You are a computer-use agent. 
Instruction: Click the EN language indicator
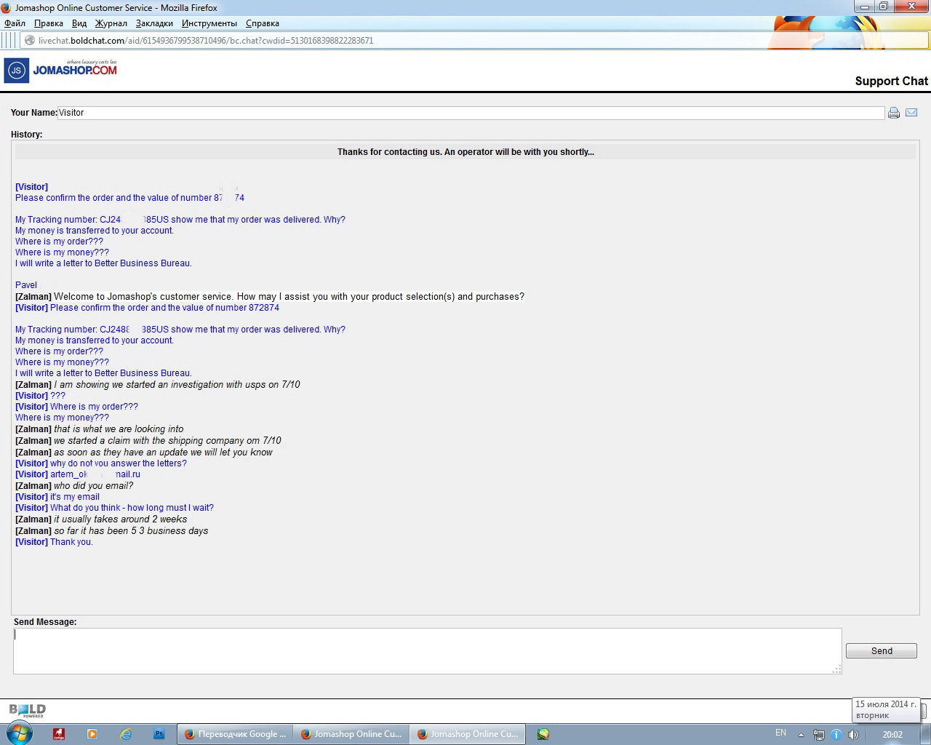click(x=780, y=733)
